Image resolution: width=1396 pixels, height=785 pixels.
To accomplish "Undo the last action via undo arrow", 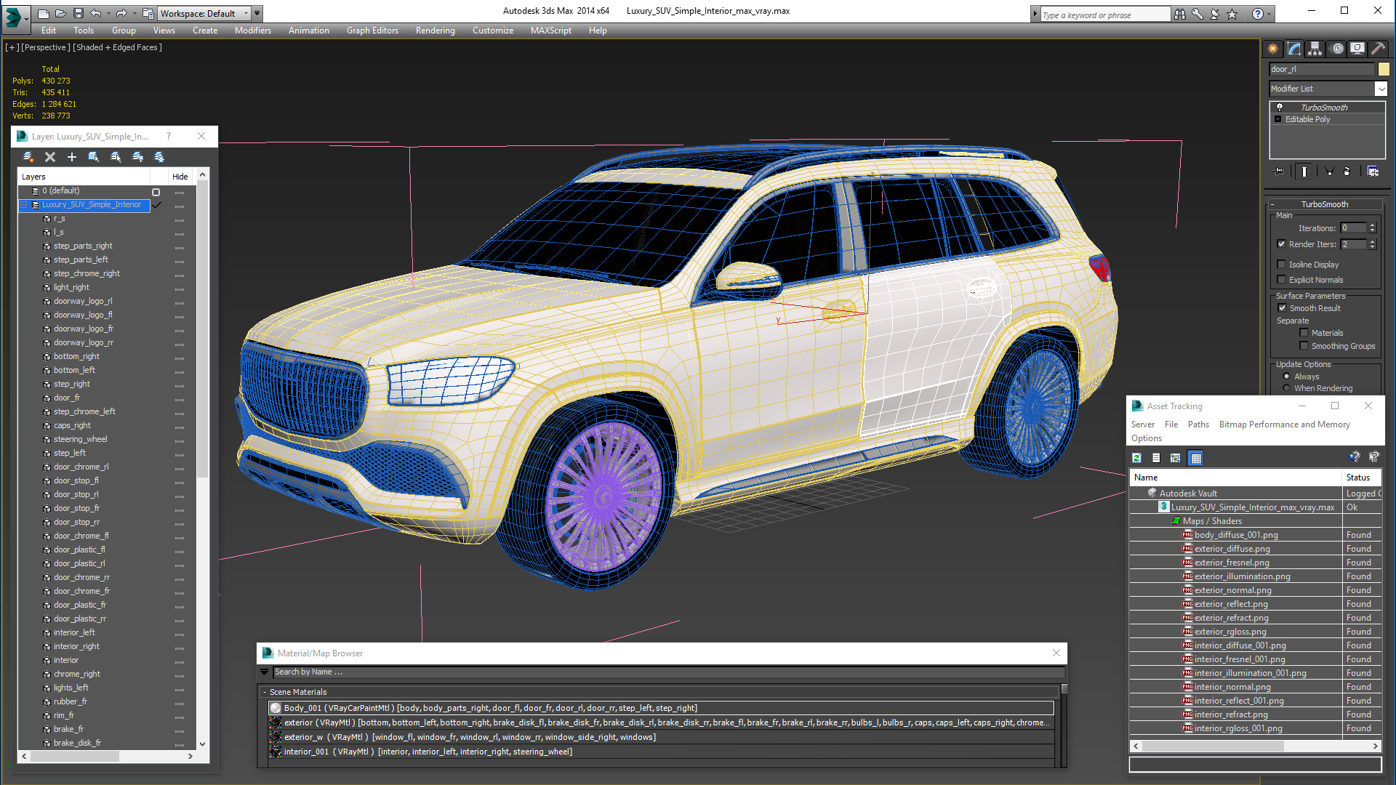I will pyautogui.click(x=95, y=13).
